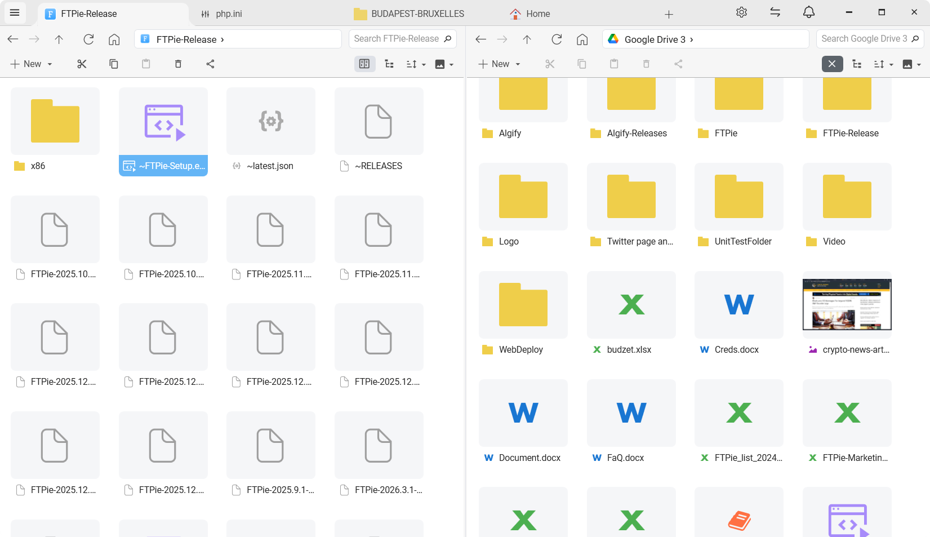Close the right pane with the X button
The height and width of the screenshot is (537, 930).
pyautogui.click(x=832, y=64)
